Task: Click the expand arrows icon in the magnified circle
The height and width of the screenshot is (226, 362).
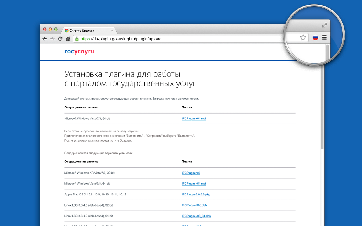Action: [x=325, y=25]
